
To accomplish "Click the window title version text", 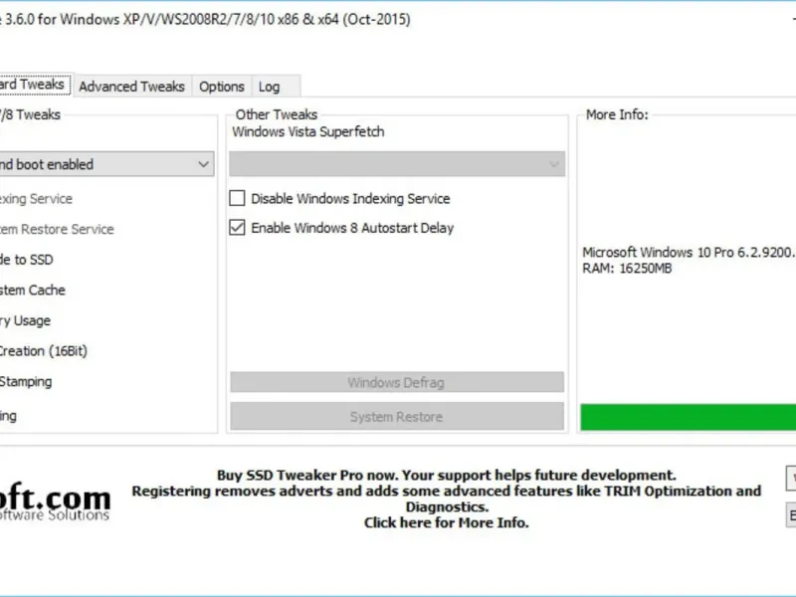I will (205, 19).
